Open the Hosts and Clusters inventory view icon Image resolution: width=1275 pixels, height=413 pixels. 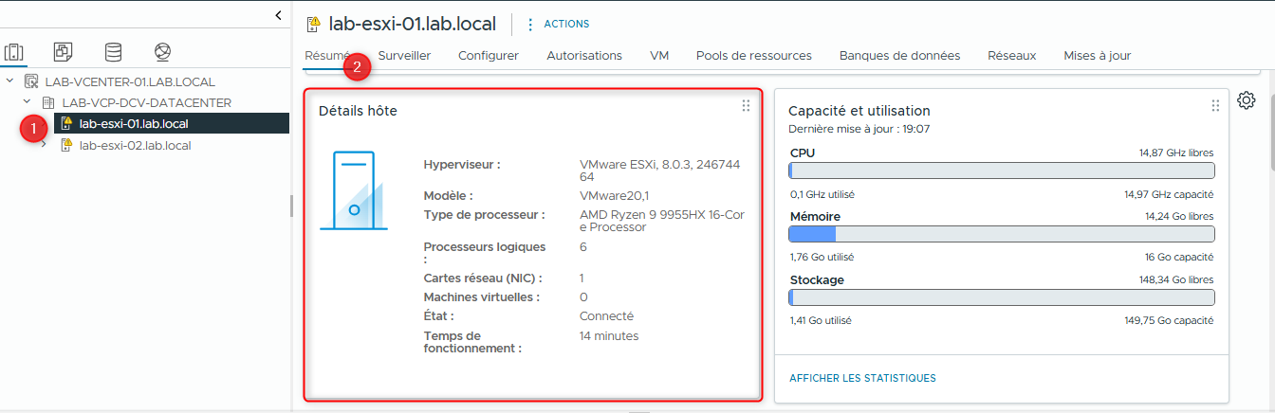click(x=14, y=51)
